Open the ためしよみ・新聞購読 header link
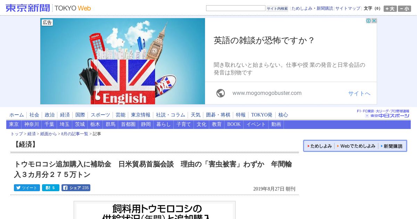This screenshot has height=219, width=417. 312,8
